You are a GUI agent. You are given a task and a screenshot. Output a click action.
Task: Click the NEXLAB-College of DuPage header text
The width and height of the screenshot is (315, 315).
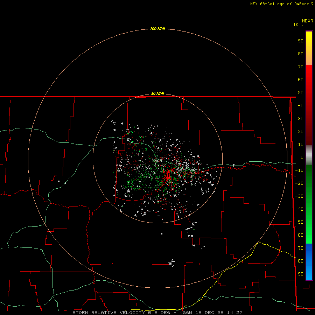click(x=281, y=4)
